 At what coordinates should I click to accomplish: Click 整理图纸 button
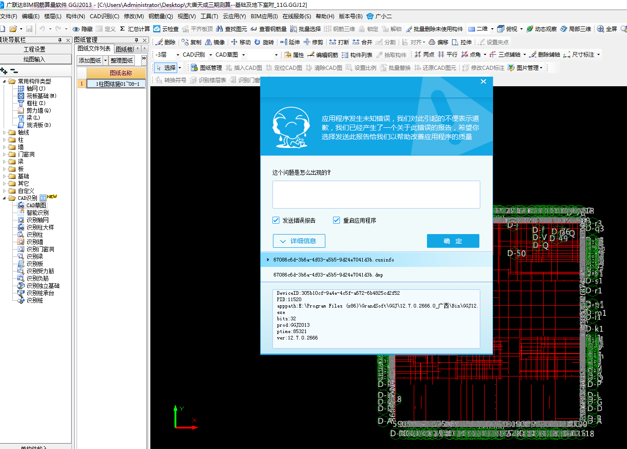(x=122, y=60)
